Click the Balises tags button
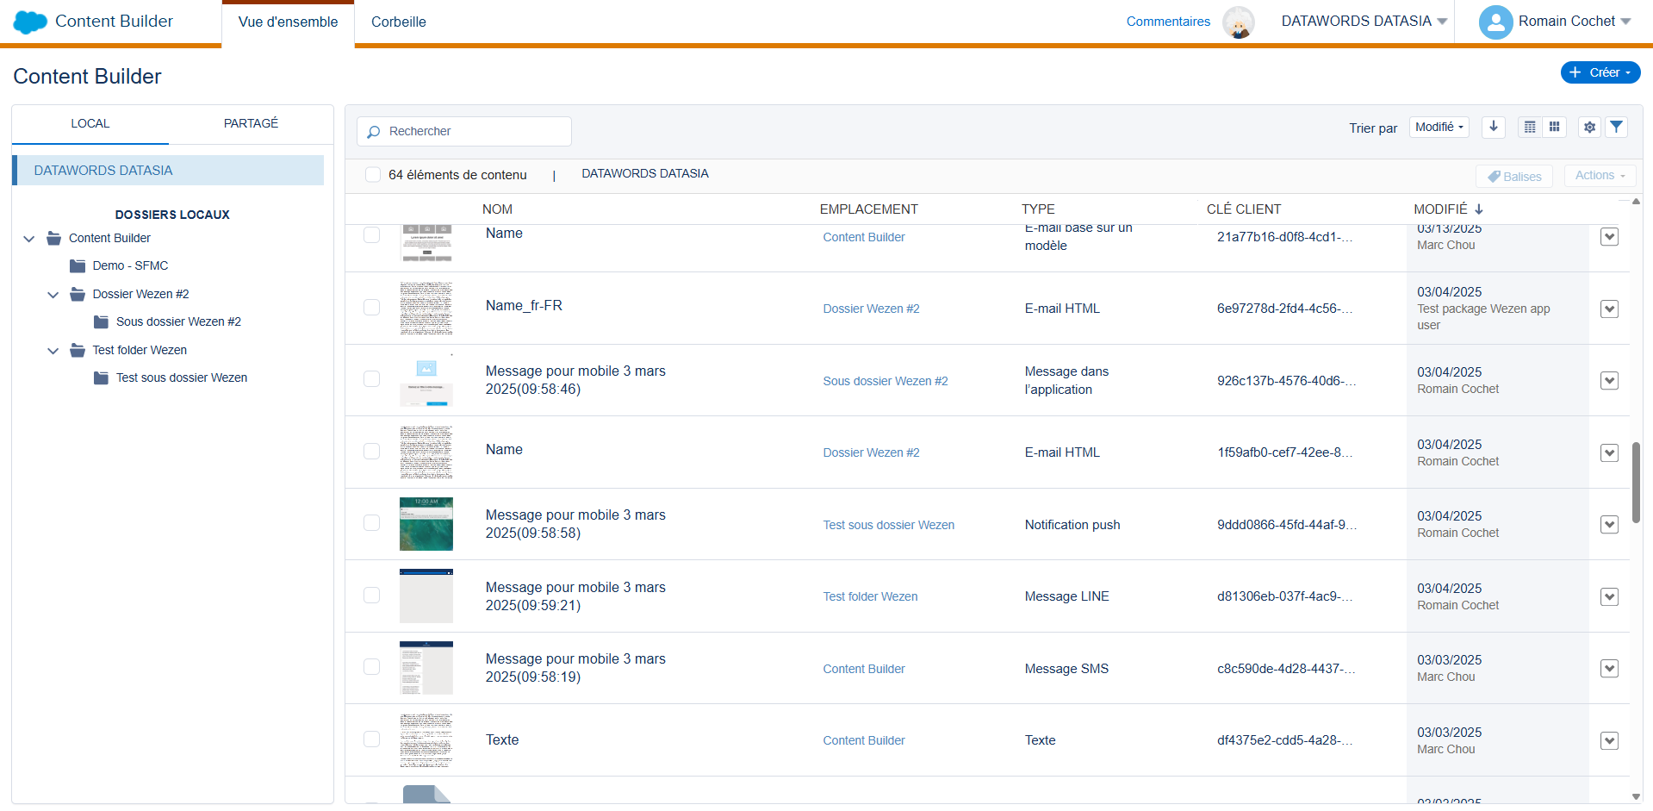The height and width of the screenshot is (811, 1653). tap(1514, 176)
